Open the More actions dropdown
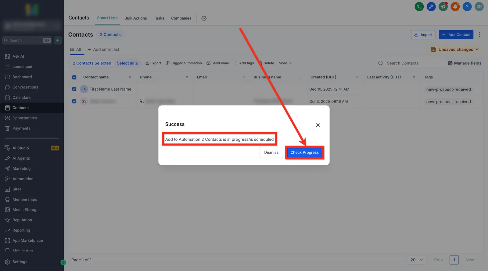Image resolution: width=488 pixels, height=271 pixels. [x=285, y=63]
